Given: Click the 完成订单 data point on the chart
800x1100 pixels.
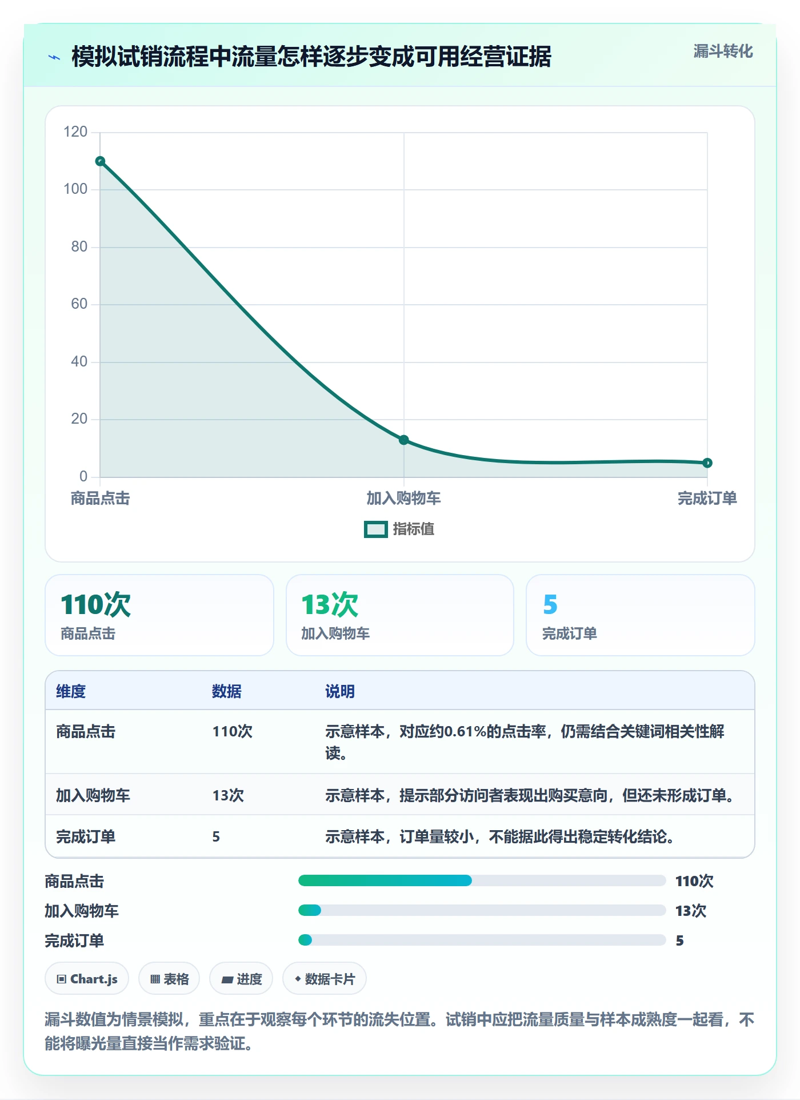Looking at the screenshot, I should click(707, 463).
